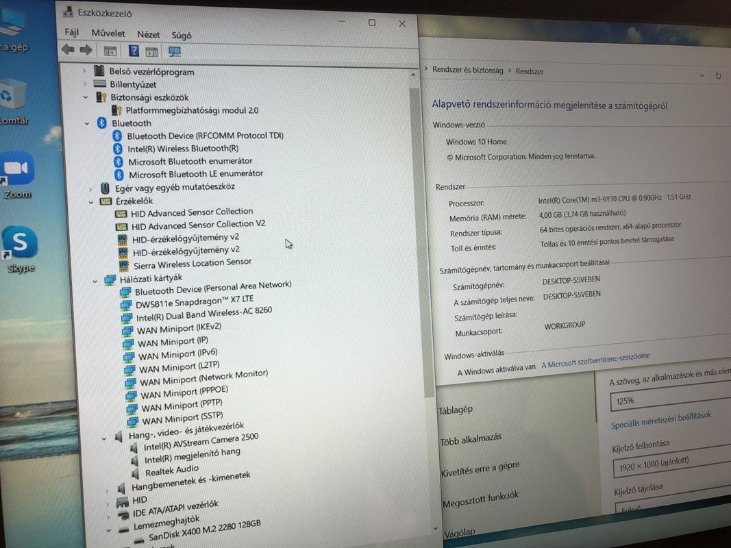The image size is (731, 548).
Task: Click the HID Advanced Sensor Collection icon
Action: (x=121, y=214)
